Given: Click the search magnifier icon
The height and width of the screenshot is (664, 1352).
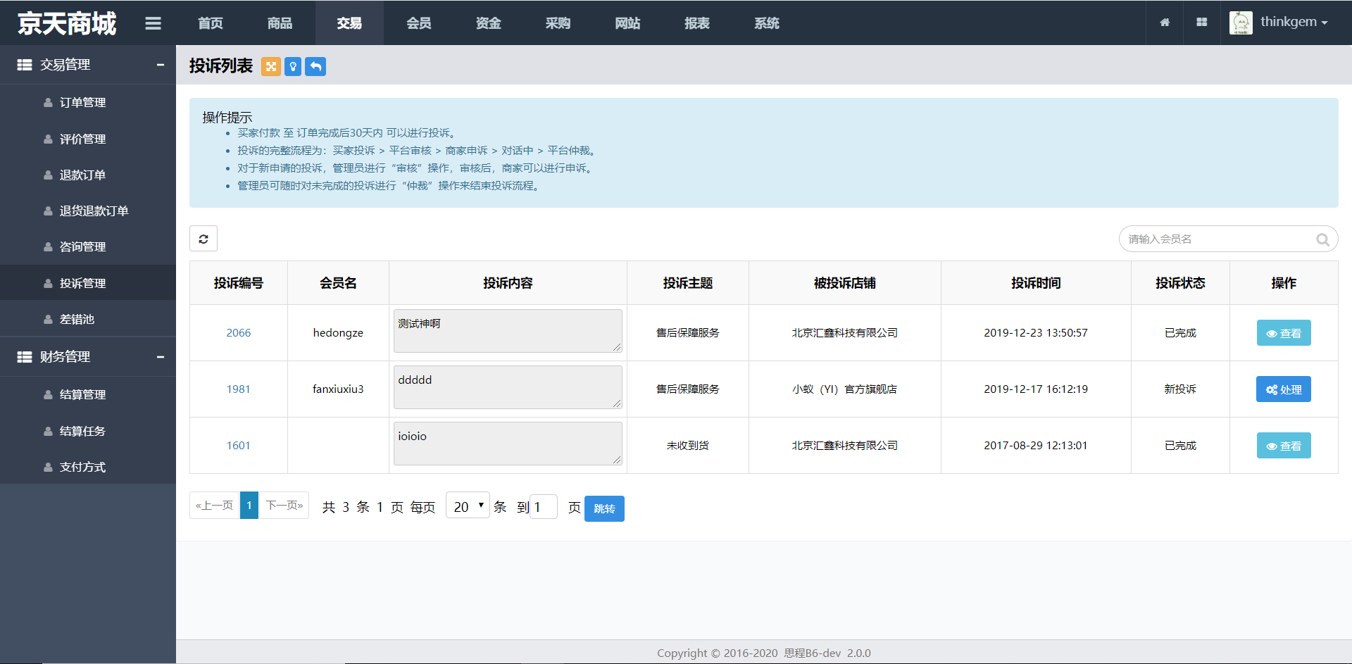Looking at the screenshot, I should click(x=1322, y=239).
